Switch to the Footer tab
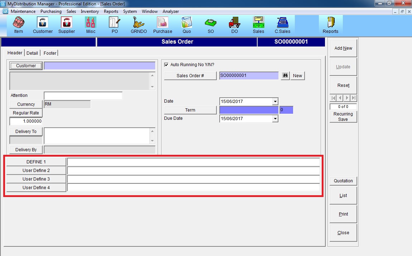Image resolution: width=412 pixels, height=256 pixels. (x=50, y=53)
